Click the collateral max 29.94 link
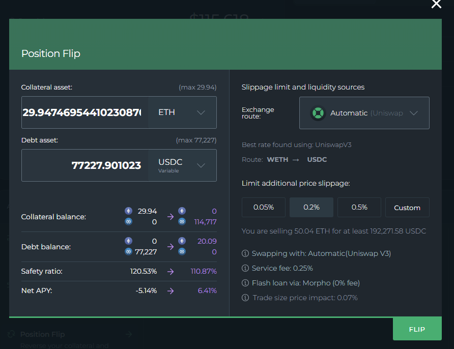The image size is (454, 349). tap(197, 88)
